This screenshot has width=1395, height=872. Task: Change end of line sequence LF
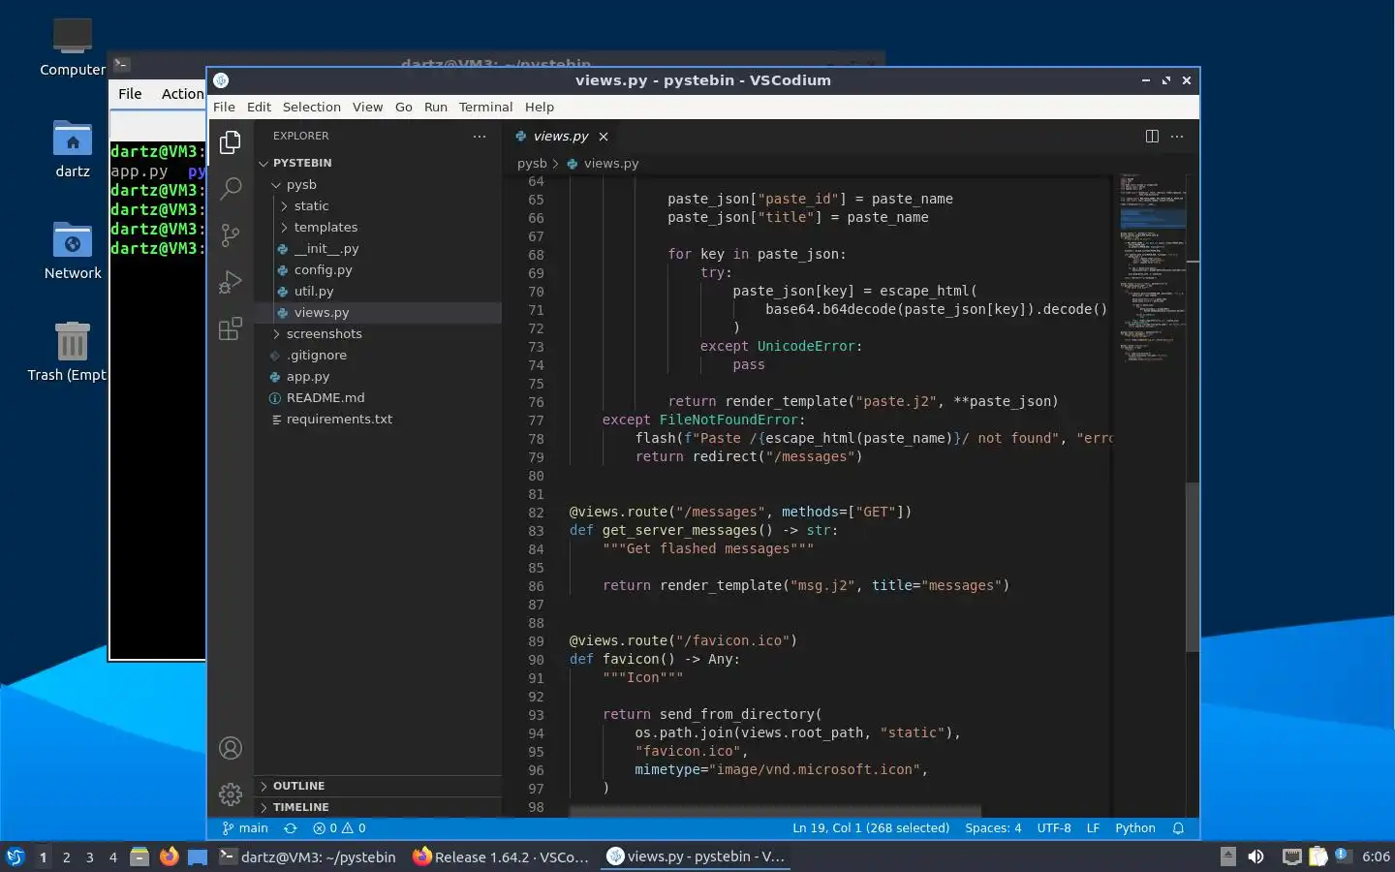(1093, 828)
